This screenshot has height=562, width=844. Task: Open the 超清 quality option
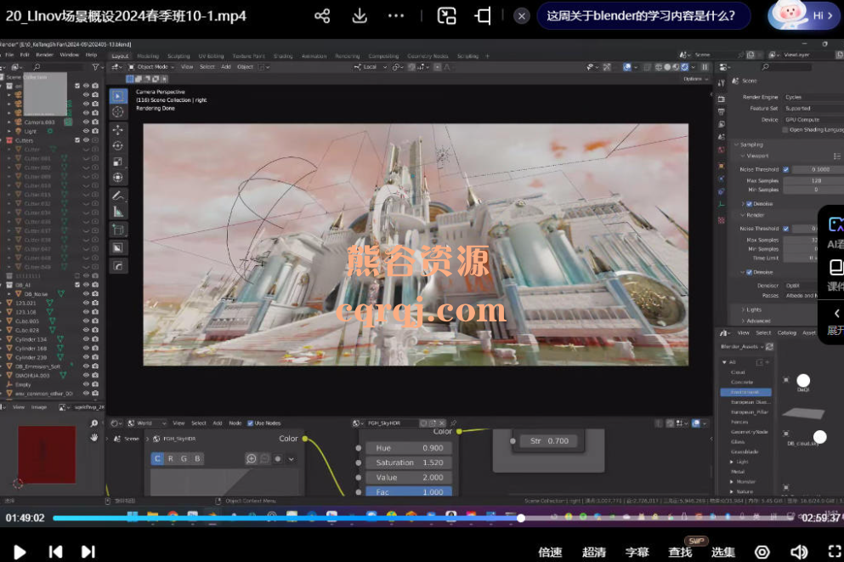[x=594, y=553]
